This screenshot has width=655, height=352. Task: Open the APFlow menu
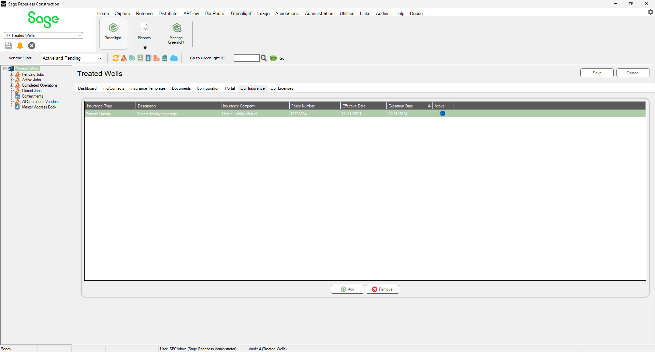click(191, 14)
